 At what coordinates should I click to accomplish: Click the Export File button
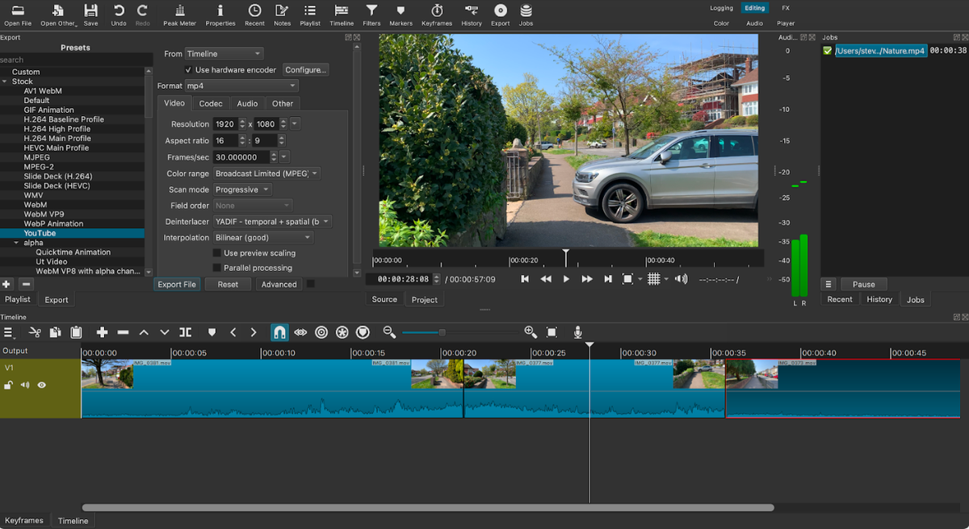pyautogui.click(x=176, y=284)
